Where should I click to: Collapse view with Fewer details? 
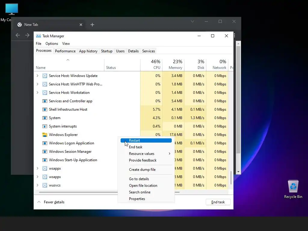(x=51, y=202)
